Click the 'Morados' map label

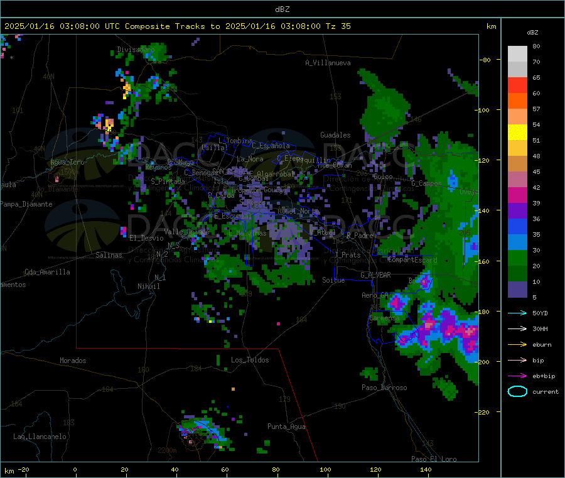tap(73, 361)
